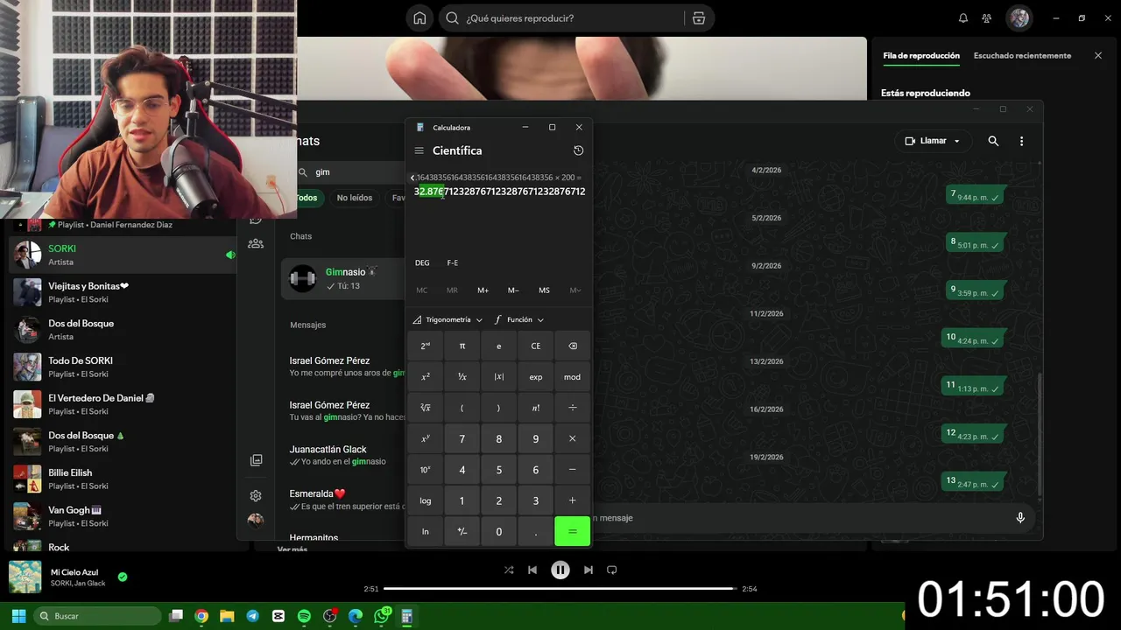The image size is (1121, 630).
Task: Toggle the 2nd function button
Action: (426, 346)
